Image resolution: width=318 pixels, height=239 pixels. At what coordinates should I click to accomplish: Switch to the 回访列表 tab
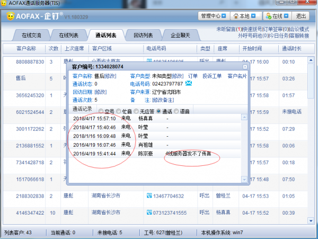tap(143, 36)
